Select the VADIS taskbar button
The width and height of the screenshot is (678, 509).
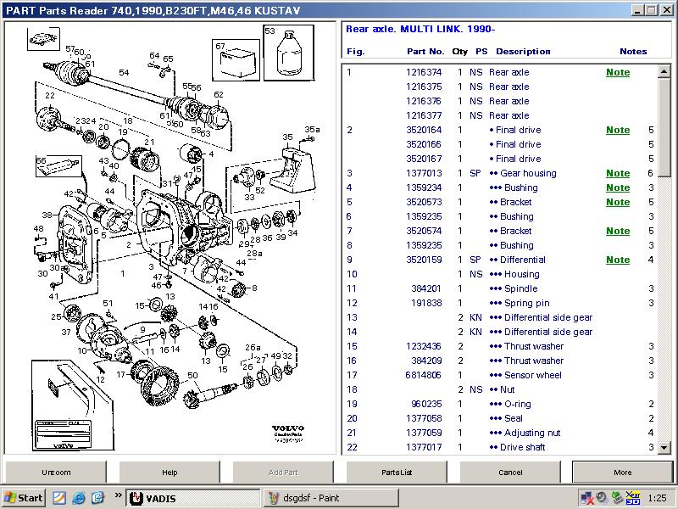click(191, 498)
